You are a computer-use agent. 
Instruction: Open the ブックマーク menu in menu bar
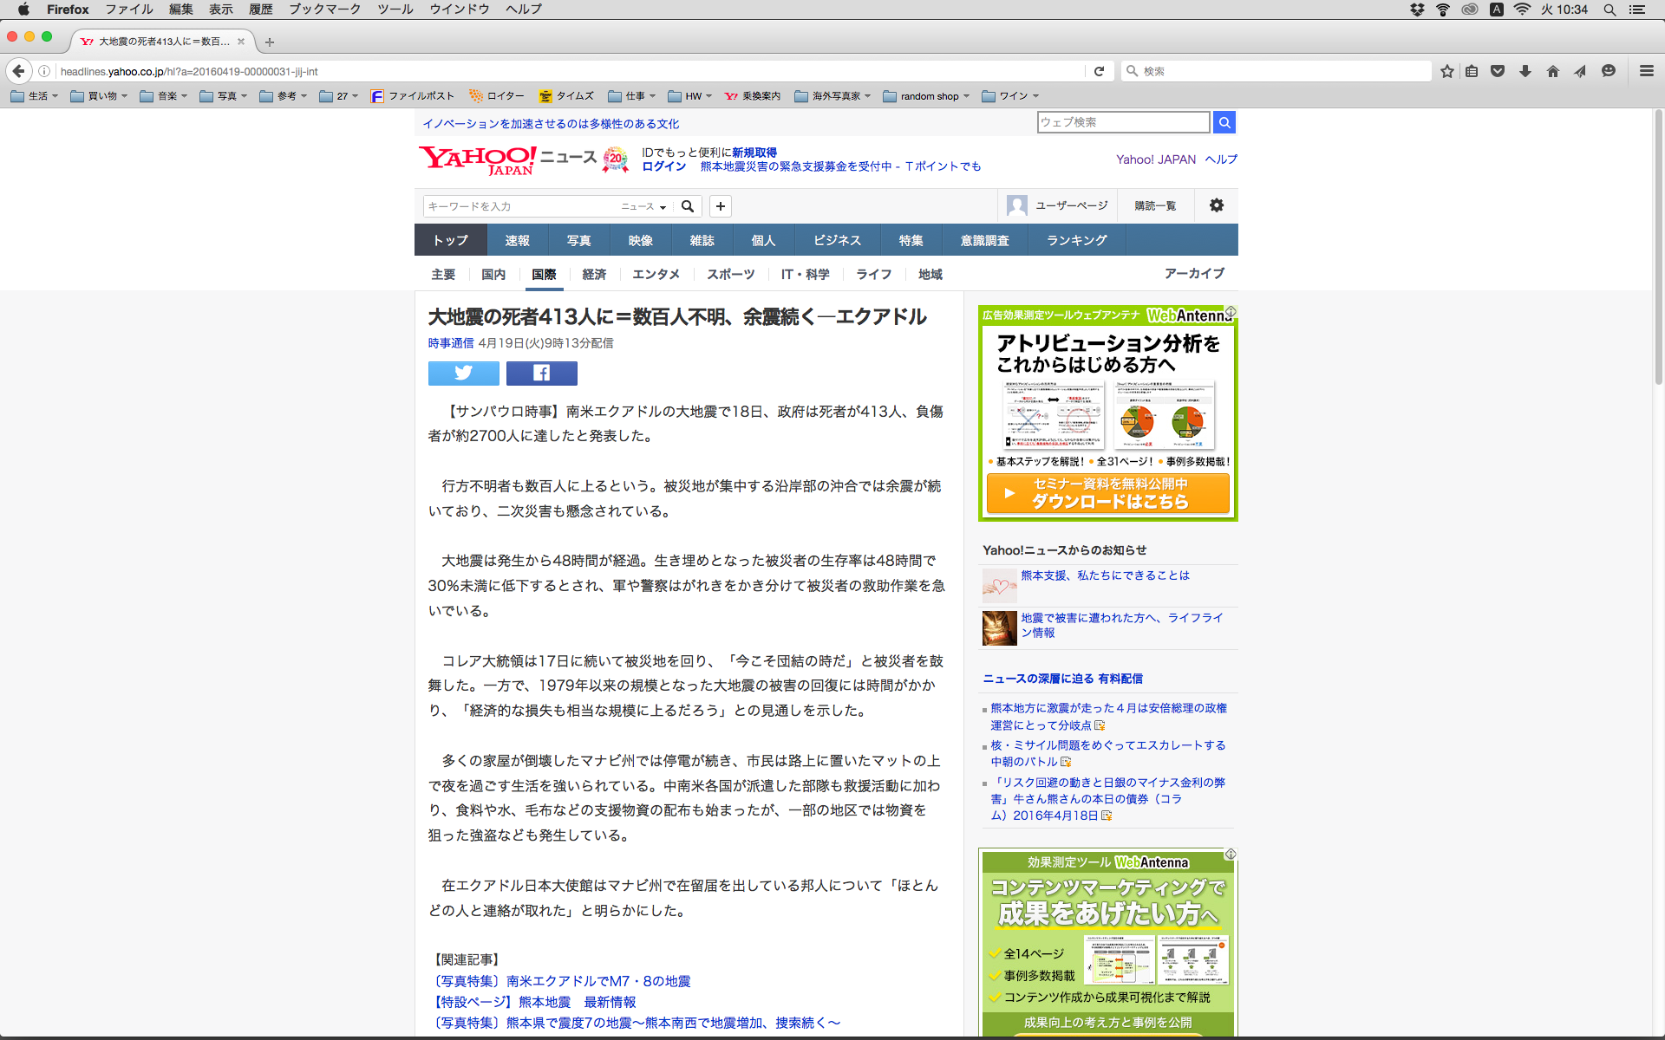(324, 9)
